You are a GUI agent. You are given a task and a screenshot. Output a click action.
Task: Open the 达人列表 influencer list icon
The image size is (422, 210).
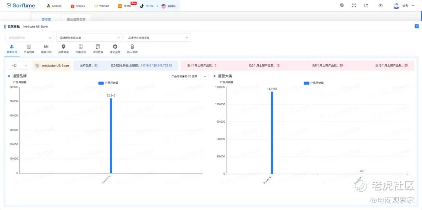point(132,49)
